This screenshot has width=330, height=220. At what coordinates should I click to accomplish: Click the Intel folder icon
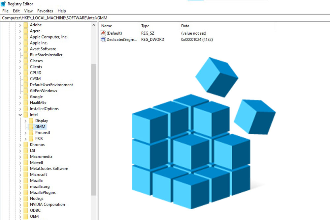coord(26,114)
